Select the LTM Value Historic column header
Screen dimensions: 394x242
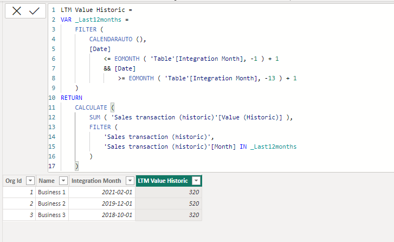pos(163,181)
